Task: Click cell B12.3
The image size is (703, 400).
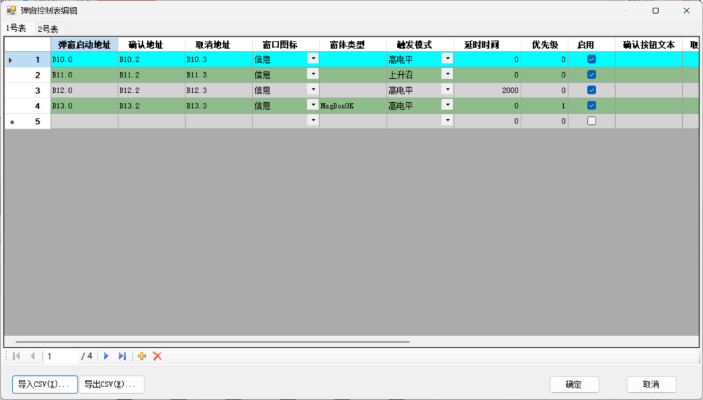Action: point(219,90)
